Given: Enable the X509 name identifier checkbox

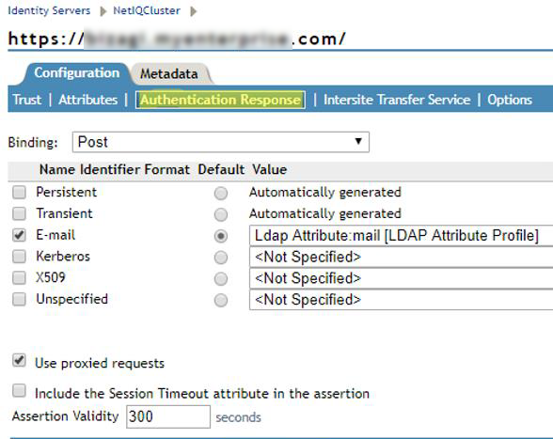Looking at the screenshot, I should (x=19, y=278).
